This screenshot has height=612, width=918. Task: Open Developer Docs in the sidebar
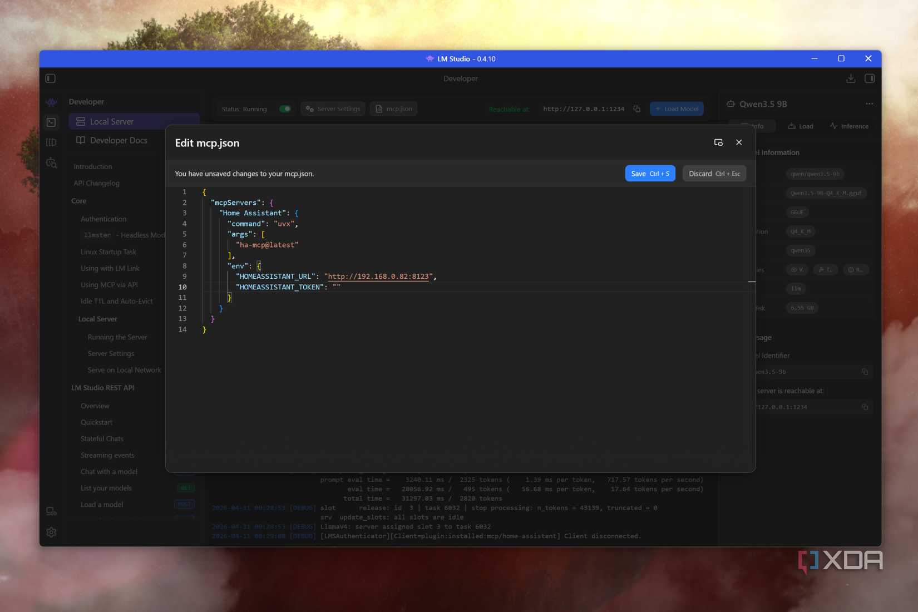pos(119,140)
